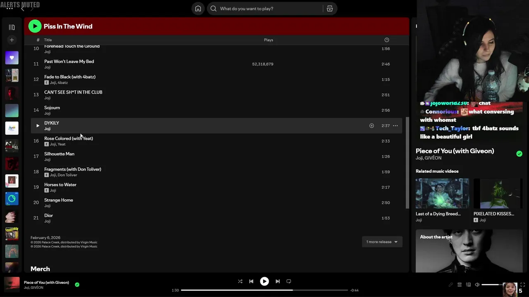This screenshot has width=529, height=297.
Task: Open the About the artist card
Action: pyautogui.click(x=469, y=251)
